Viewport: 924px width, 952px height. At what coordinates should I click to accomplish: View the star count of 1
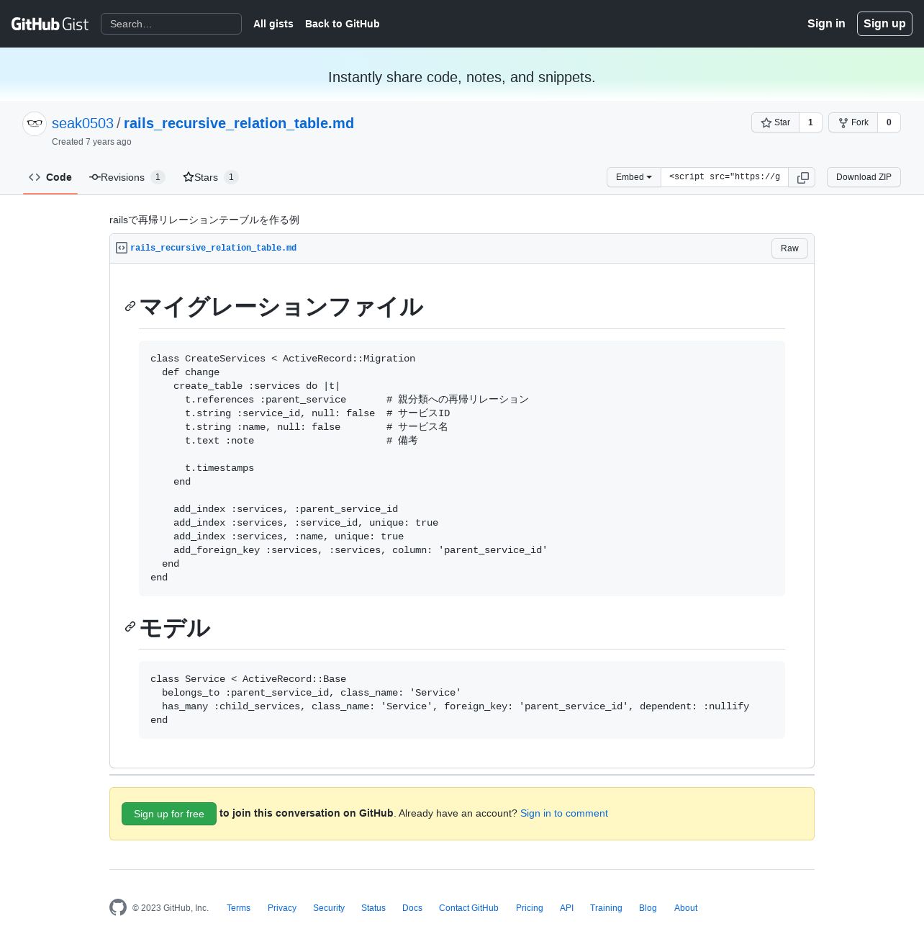810,122
